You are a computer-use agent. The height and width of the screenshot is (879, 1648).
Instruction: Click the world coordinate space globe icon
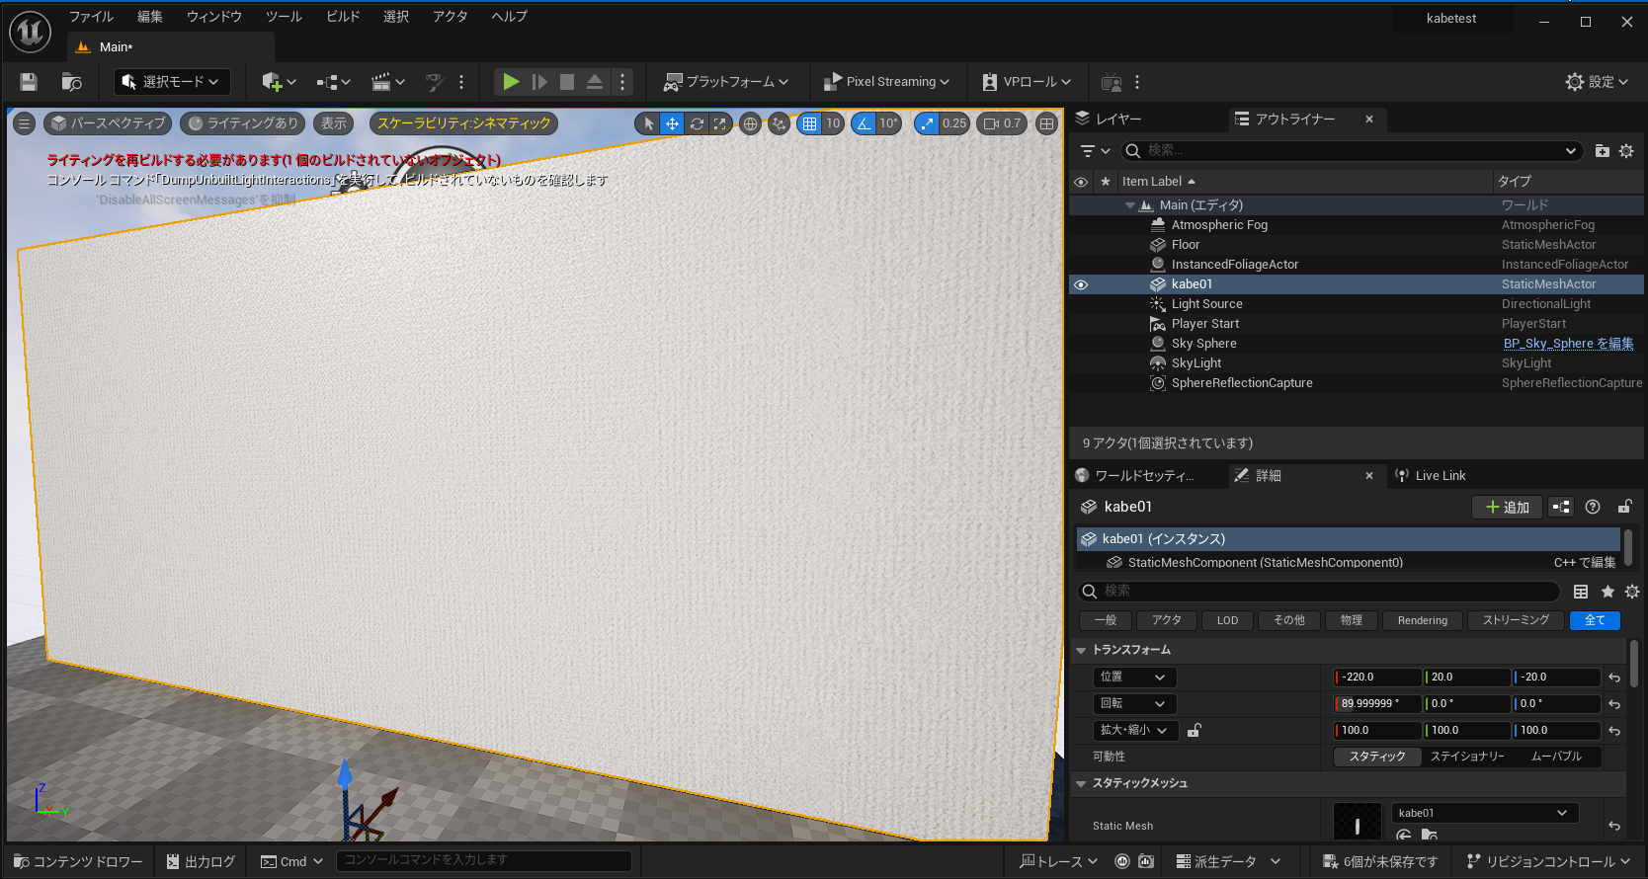[751, 123]
